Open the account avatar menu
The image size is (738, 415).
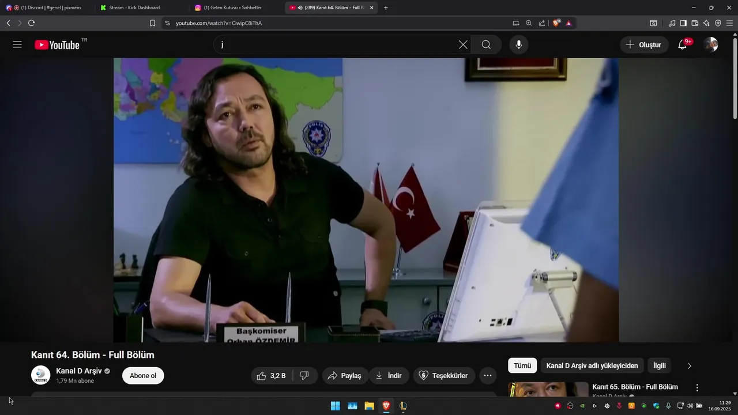(x=711, y=44)
